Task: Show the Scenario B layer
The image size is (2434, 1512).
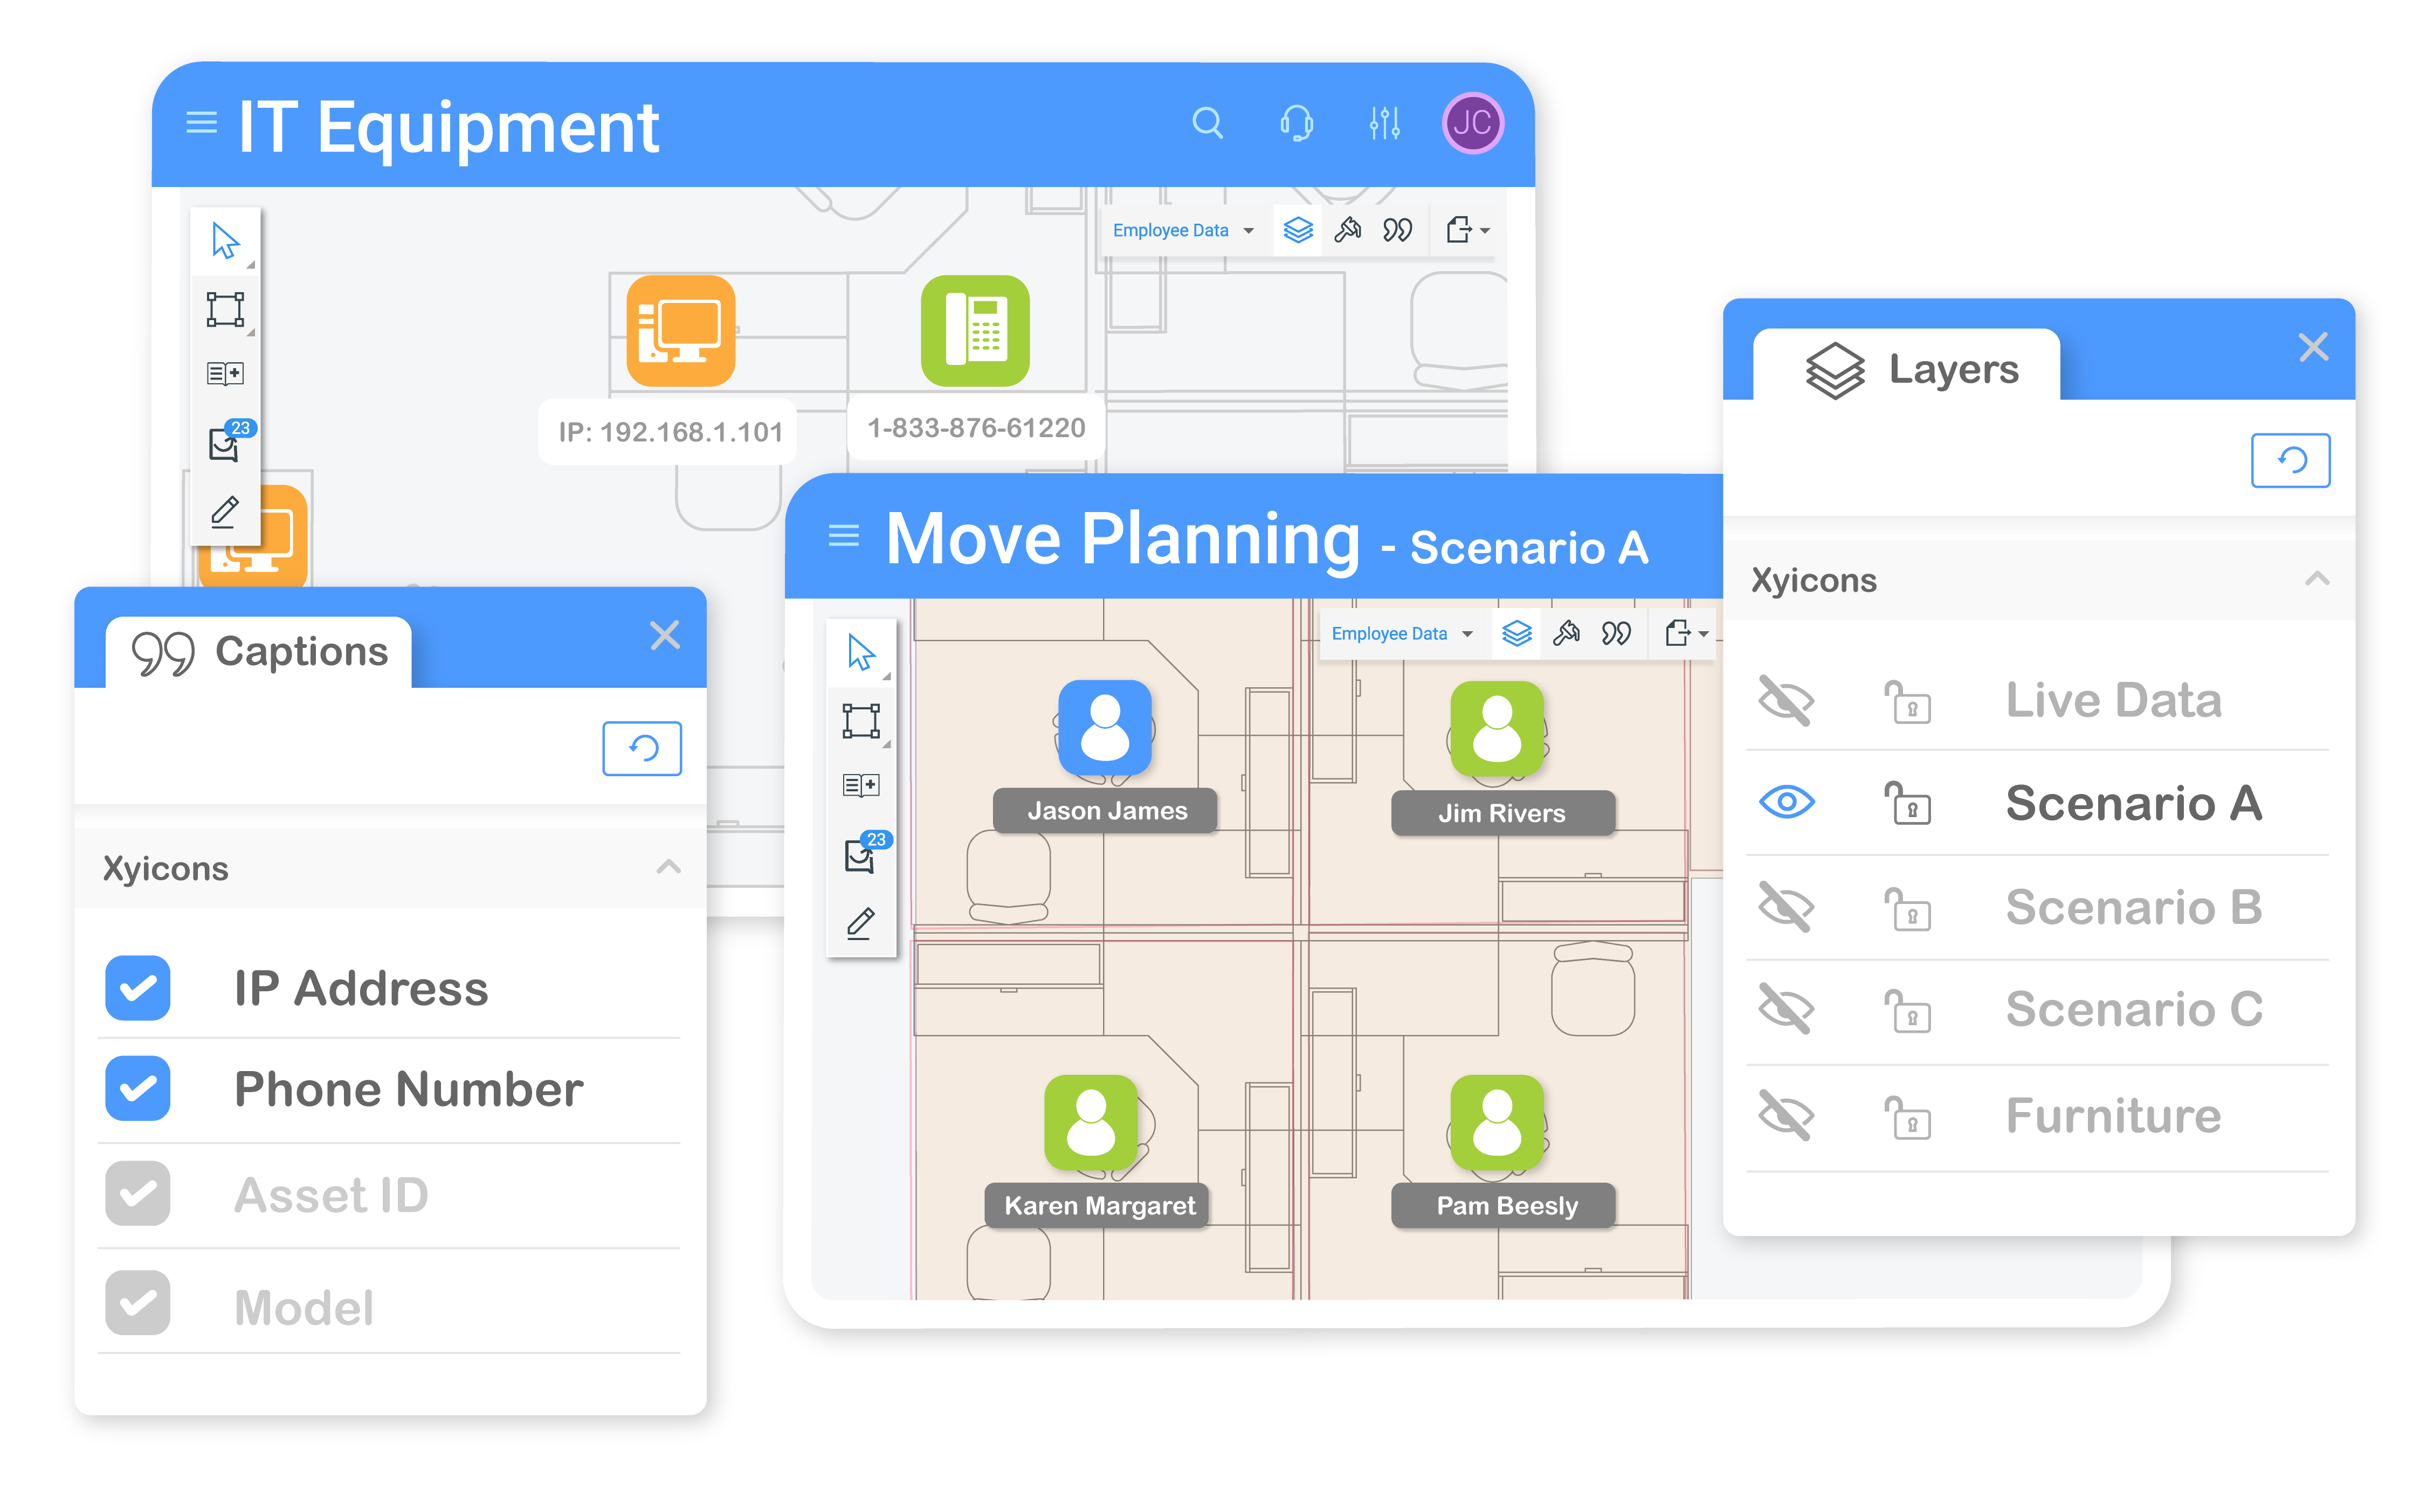Action: 1786,907
